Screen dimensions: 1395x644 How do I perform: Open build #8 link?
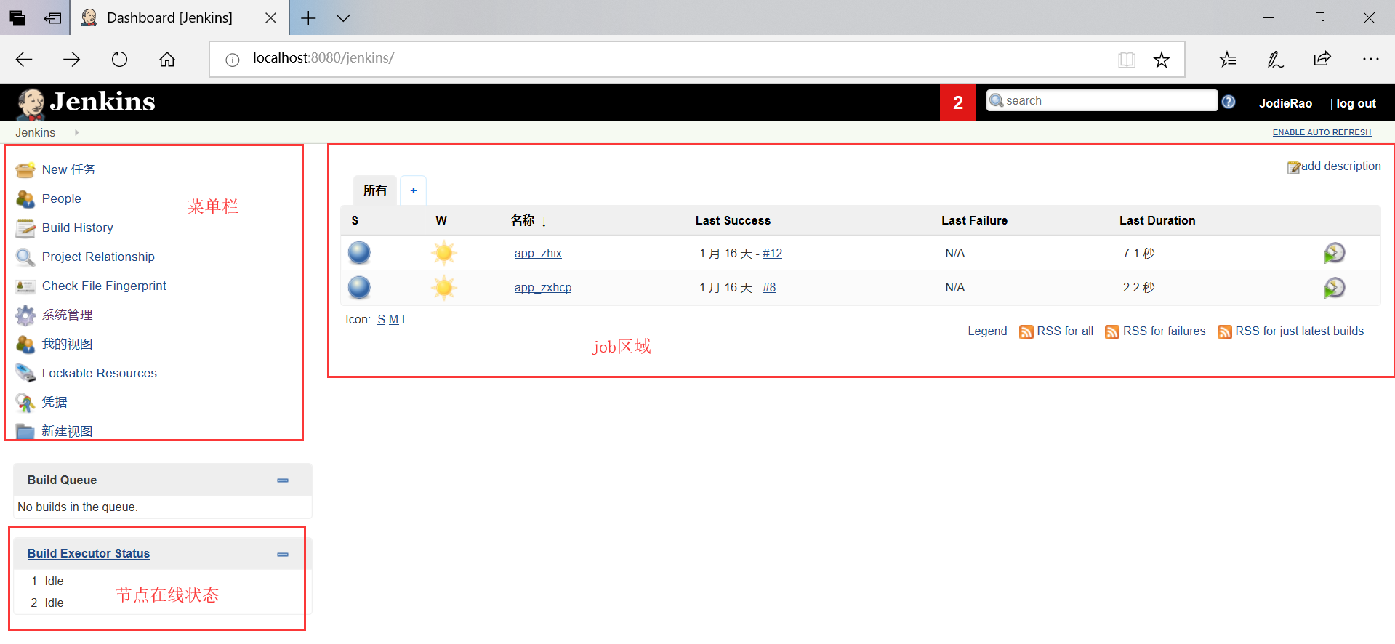769,288
